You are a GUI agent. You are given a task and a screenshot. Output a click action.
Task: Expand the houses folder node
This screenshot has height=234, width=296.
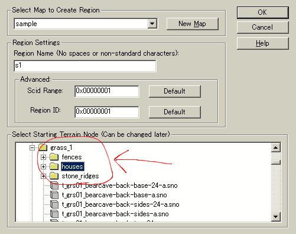(43, 166)
